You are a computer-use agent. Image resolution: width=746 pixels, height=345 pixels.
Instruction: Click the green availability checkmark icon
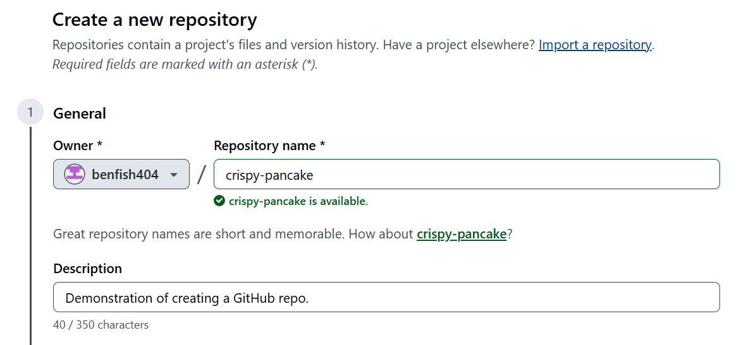(219, 201)
